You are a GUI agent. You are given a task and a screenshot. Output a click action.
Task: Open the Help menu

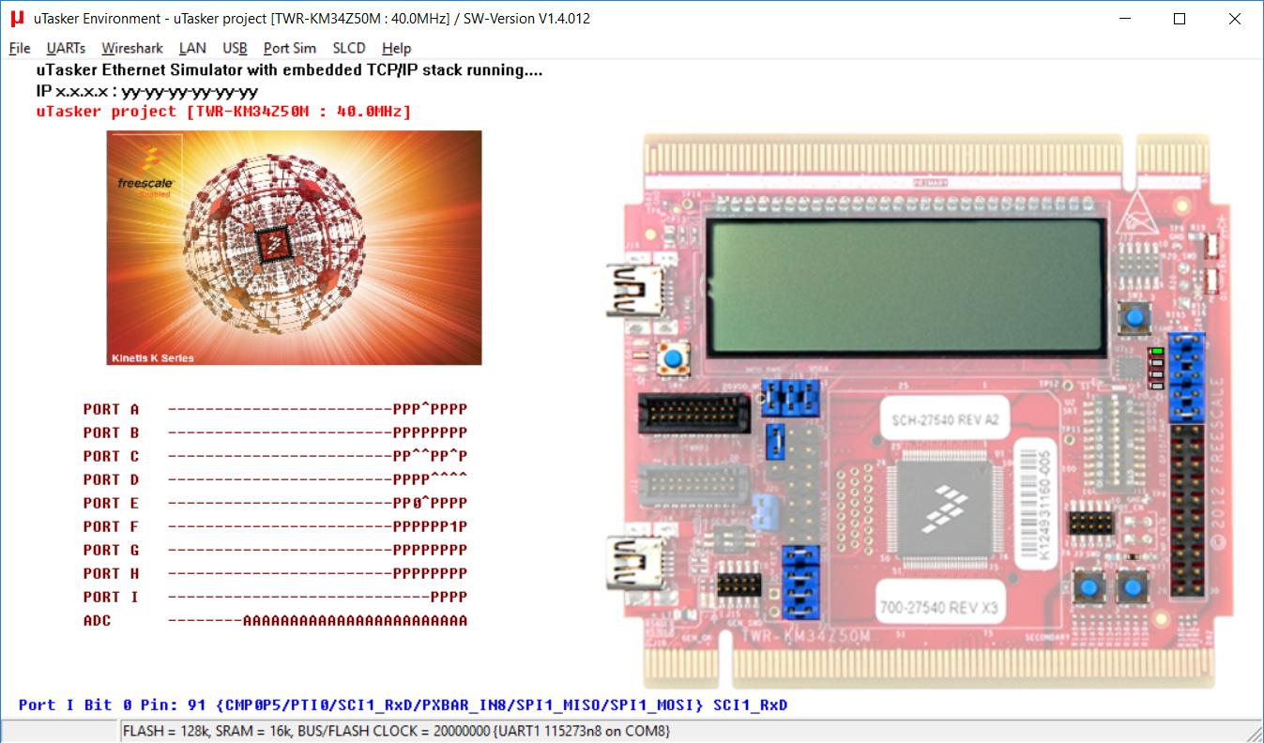396,48
